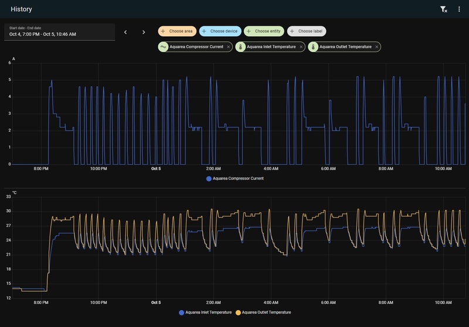469x327 pixels.
Task: Click the orange Outlet Temperature legend dot
Action: coord(238,313)
